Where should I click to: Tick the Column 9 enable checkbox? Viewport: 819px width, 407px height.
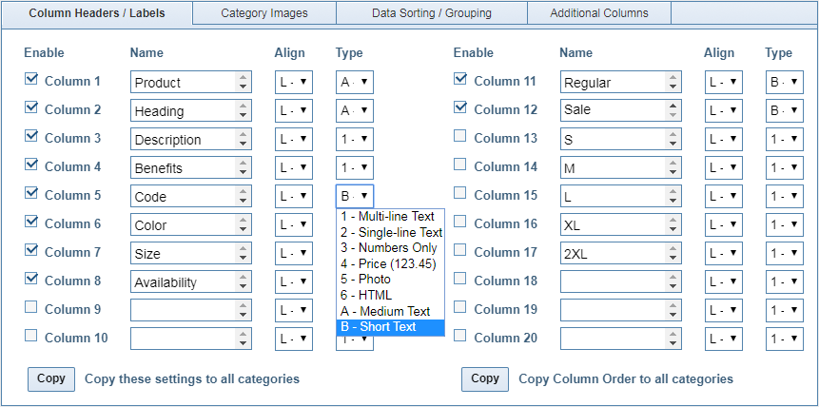point(31,308)
